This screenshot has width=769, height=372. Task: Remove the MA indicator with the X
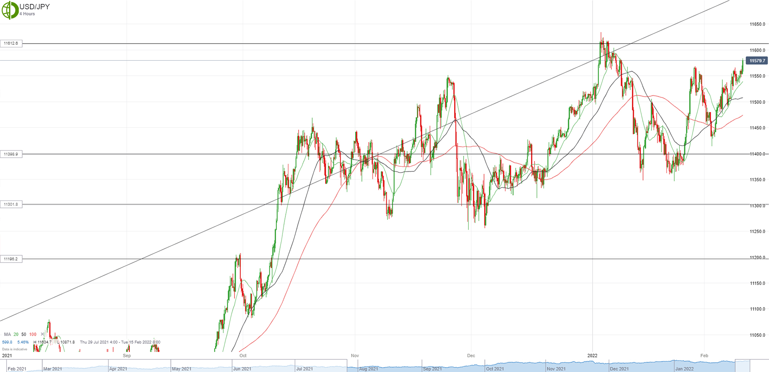tap(42, 334)
